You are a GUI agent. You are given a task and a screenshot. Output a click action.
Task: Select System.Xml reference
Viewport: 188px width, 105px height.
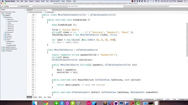tap(11, 29)
